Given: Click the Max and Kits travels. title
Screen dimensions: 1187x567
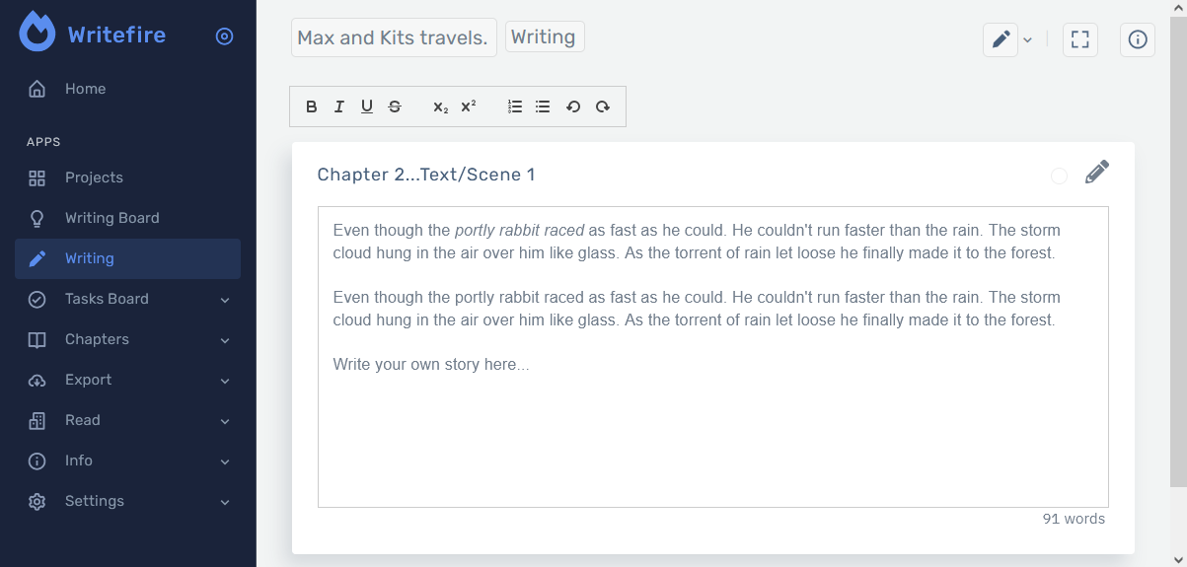Looking at the screenshot, I should (x=393, y=37).
